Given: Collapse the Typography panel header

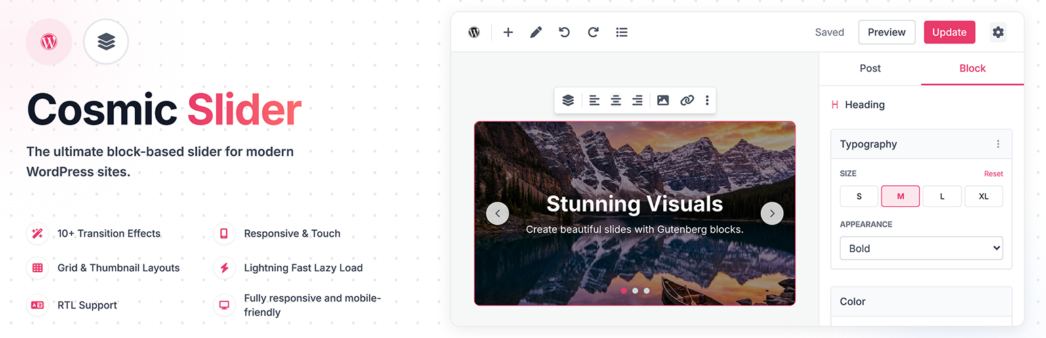Looking at the screenshot, I should click(x=921, y=144).
